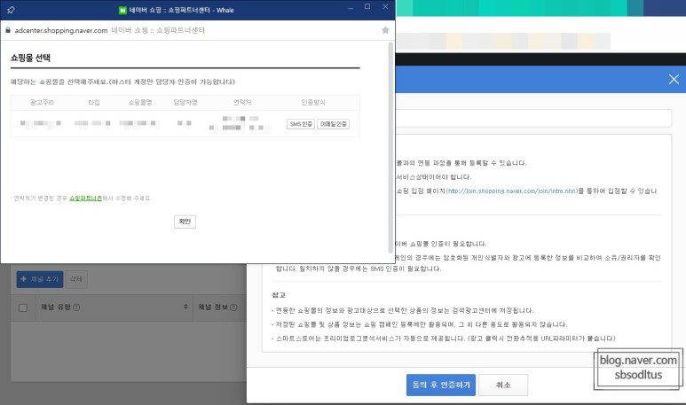Click help icon next to 채널 정보

[x=233, y=308]
